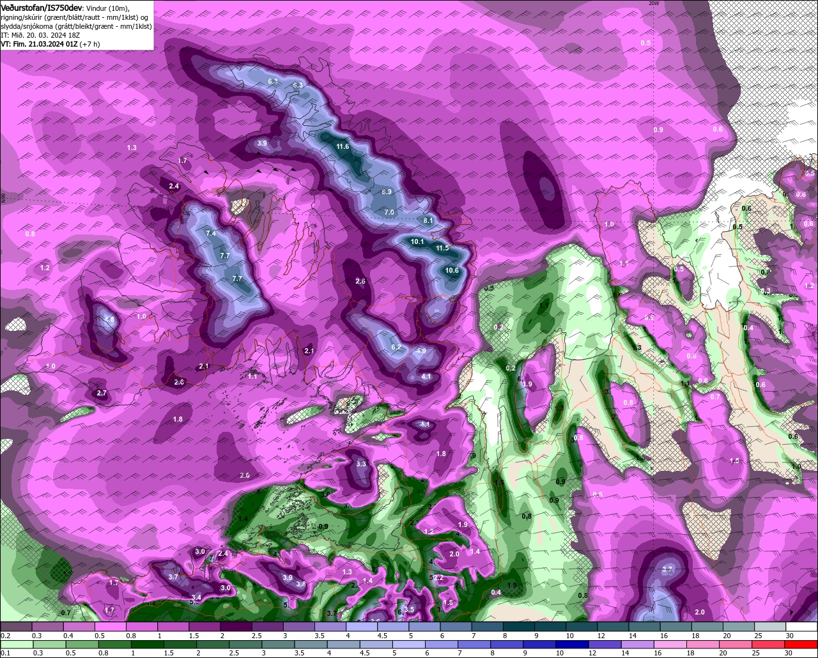Select top legend swatch between 6 and 7
This screenshot has width=818, height=658.
click(456, 627)
